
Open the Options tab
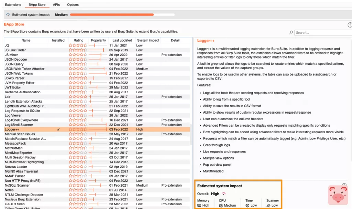73,4
